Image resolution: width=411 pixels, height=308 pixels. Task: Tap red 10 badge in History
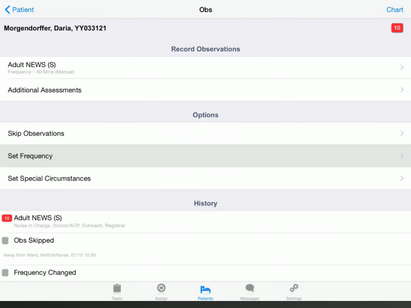point(7,218)
